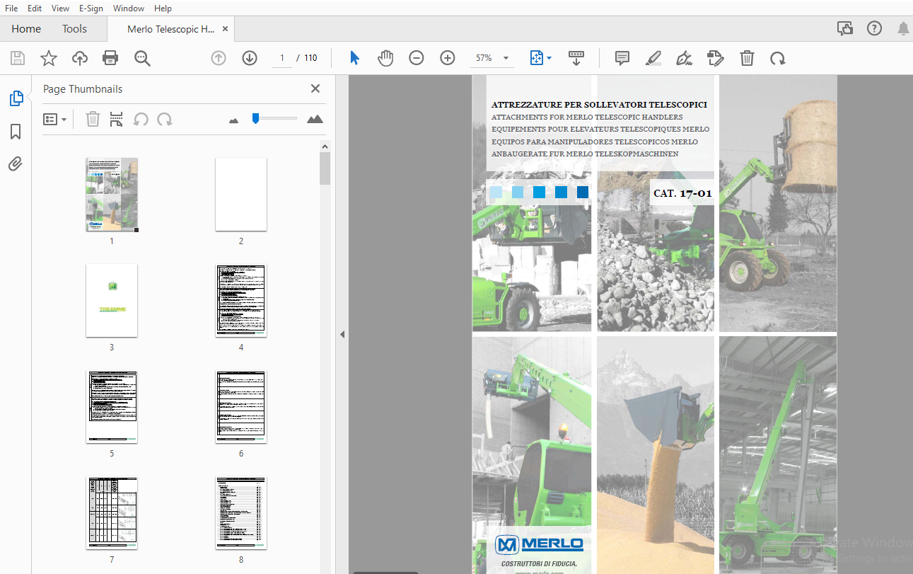Click the thumbnails panel scrollbar
This screenshot has height=574, width=913.
pyautogui.click(x=325, y=169)
